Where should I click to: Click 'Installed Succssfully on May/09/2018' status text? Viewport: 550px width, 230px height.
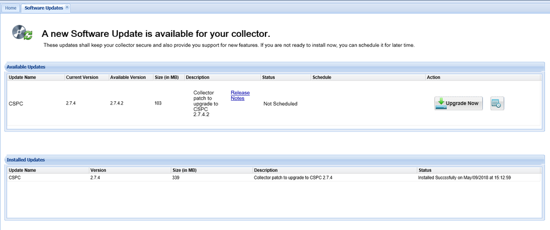pyautogui.click(x=464, y=177)
